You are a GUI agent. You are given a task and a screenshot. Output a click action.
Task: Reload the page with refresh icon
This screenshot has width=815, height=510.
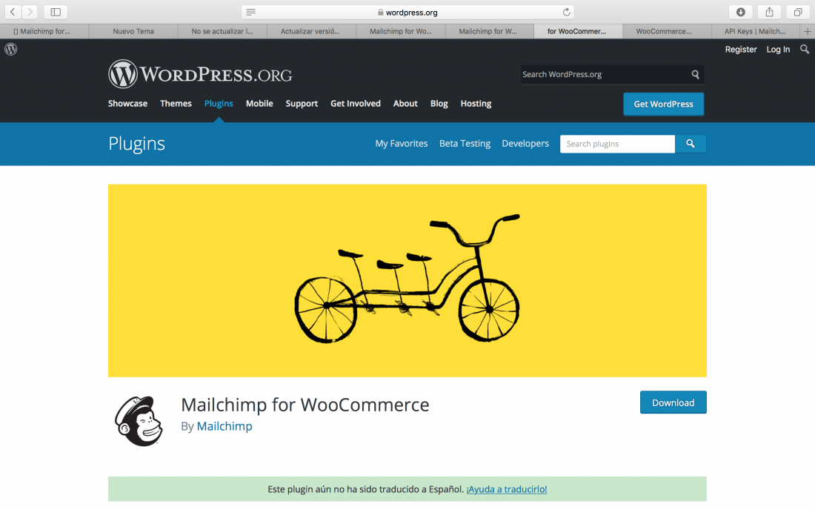(566, 12)
